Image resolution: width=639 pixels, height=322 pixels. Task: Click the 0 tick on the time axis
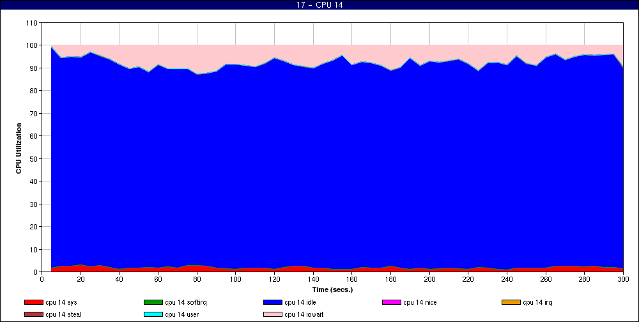point(42,279)
